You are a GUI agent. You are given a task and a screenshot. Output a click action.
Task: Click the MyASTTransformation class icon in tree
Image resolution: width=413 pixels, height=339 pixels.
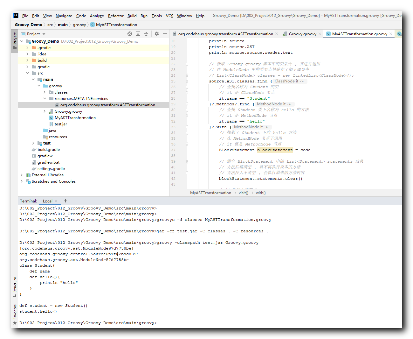point(51,118)
